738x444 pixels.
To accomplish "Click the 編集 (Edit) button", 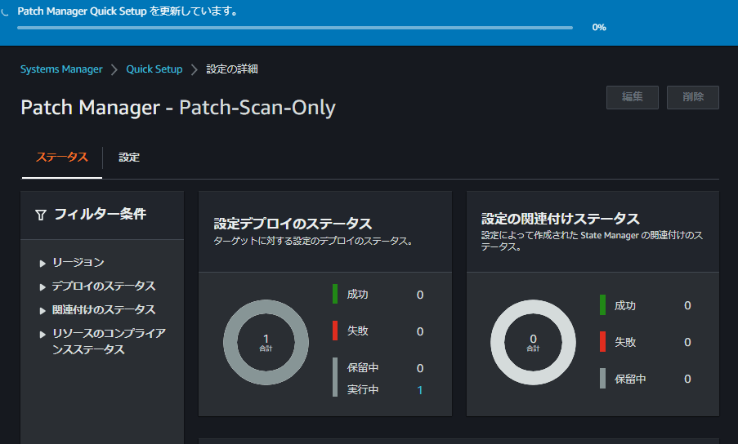I will point(632,97).
